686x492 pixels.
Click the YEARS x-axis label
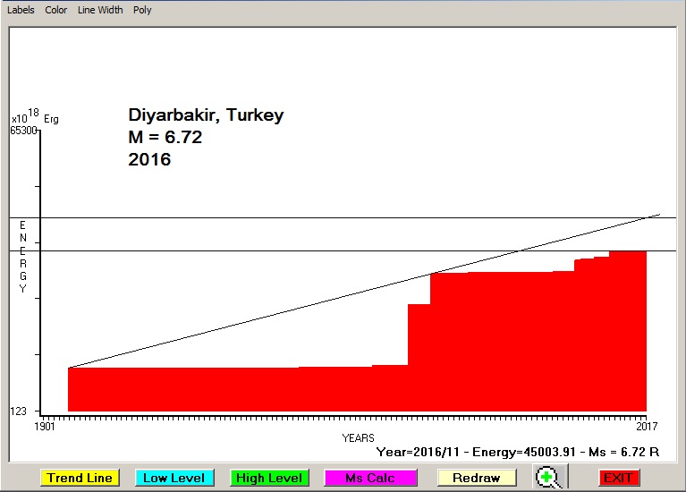(358, 438)
